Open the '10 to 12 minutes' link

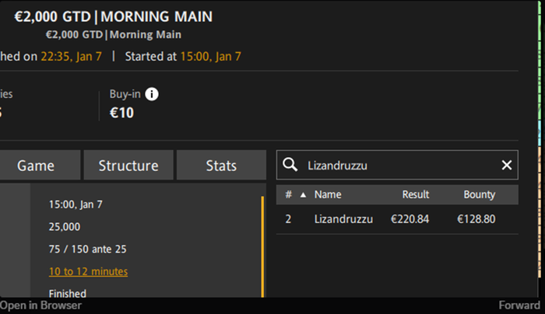coord(88,271)
